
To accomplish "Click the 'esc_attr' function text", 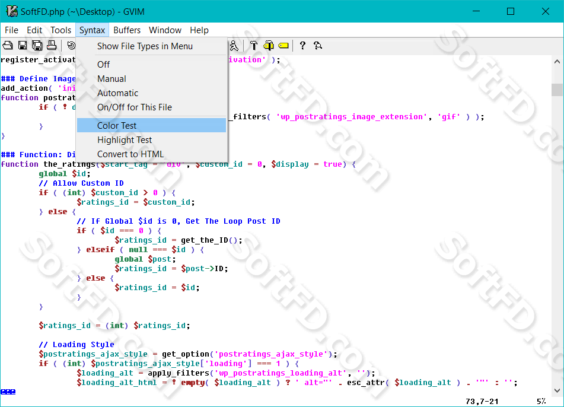I will (x=366, y=383).
